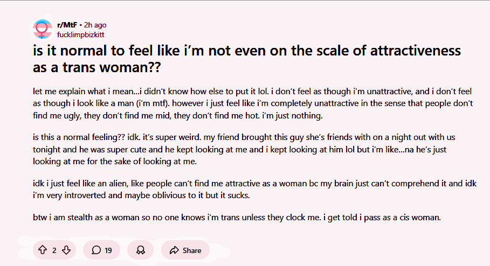Give an award using the award icon

[x=140, y=250]
